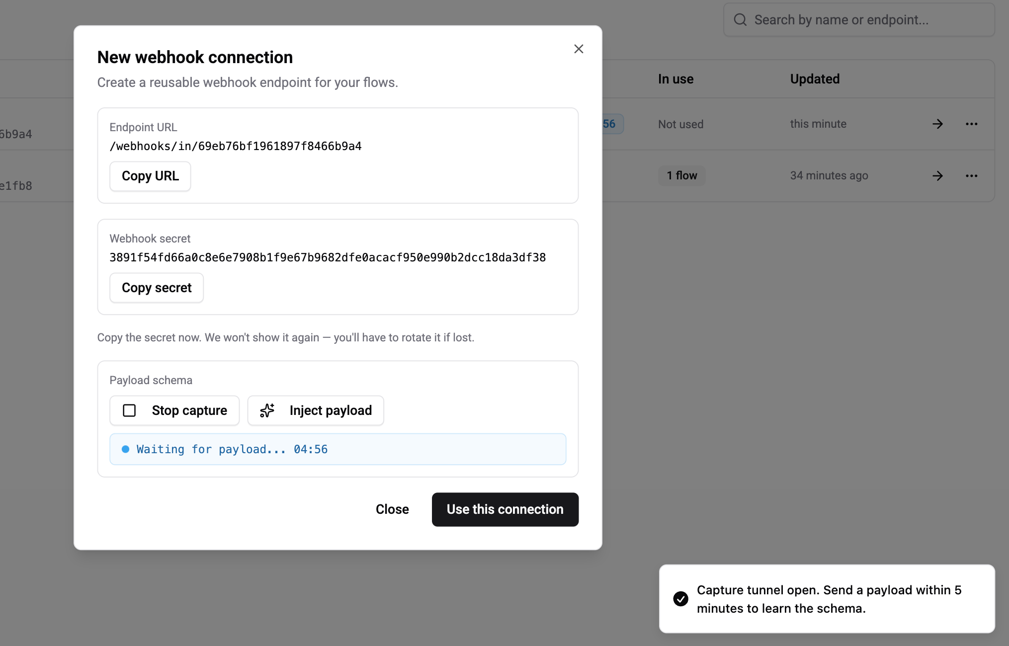The width and height of the screenshot is (1009, 646).
Task: Click the arrow icon on the 1 flow row
Action: (x=937, y=175)
